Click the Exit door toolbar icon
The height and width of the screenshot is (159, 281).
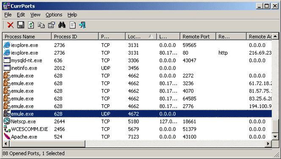[x=83, y=25]
